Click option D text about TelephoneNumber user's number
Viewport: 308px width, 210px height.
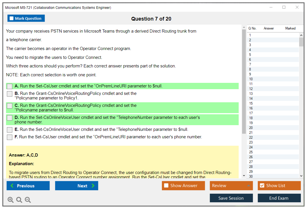(107, 120)
